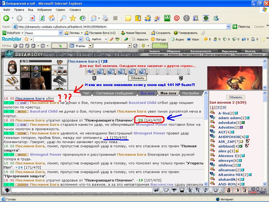Clear chat with the eraser icon

166,190
